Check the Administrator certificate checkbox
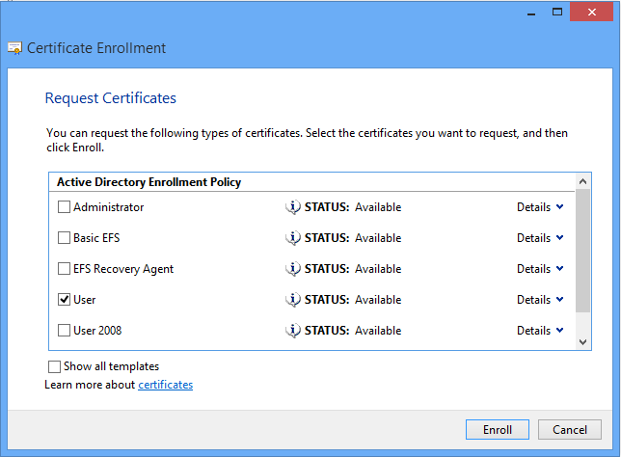The width and height of the screenshot is (621, 457). point(64,207)
